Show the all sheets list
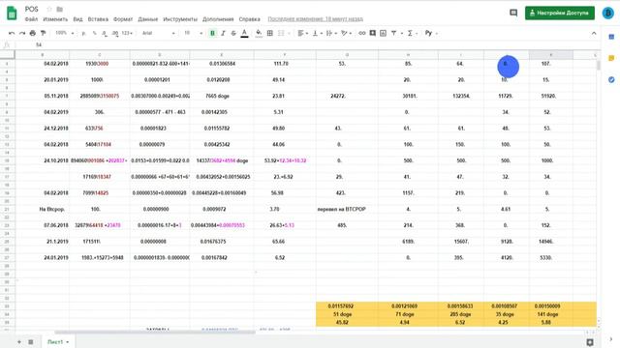The image size is (620, 348). [30, 341]
